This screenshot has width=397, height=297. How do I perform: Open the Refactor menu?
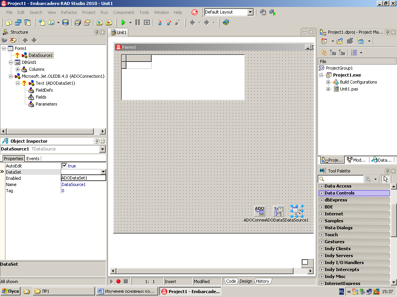[69, 12]
